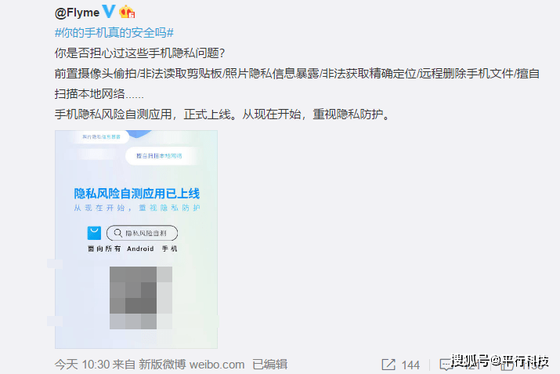The image size is (560, 374).
Task: Click the 搜狐号@平行科技 watermark
Action: click(500, 361)
